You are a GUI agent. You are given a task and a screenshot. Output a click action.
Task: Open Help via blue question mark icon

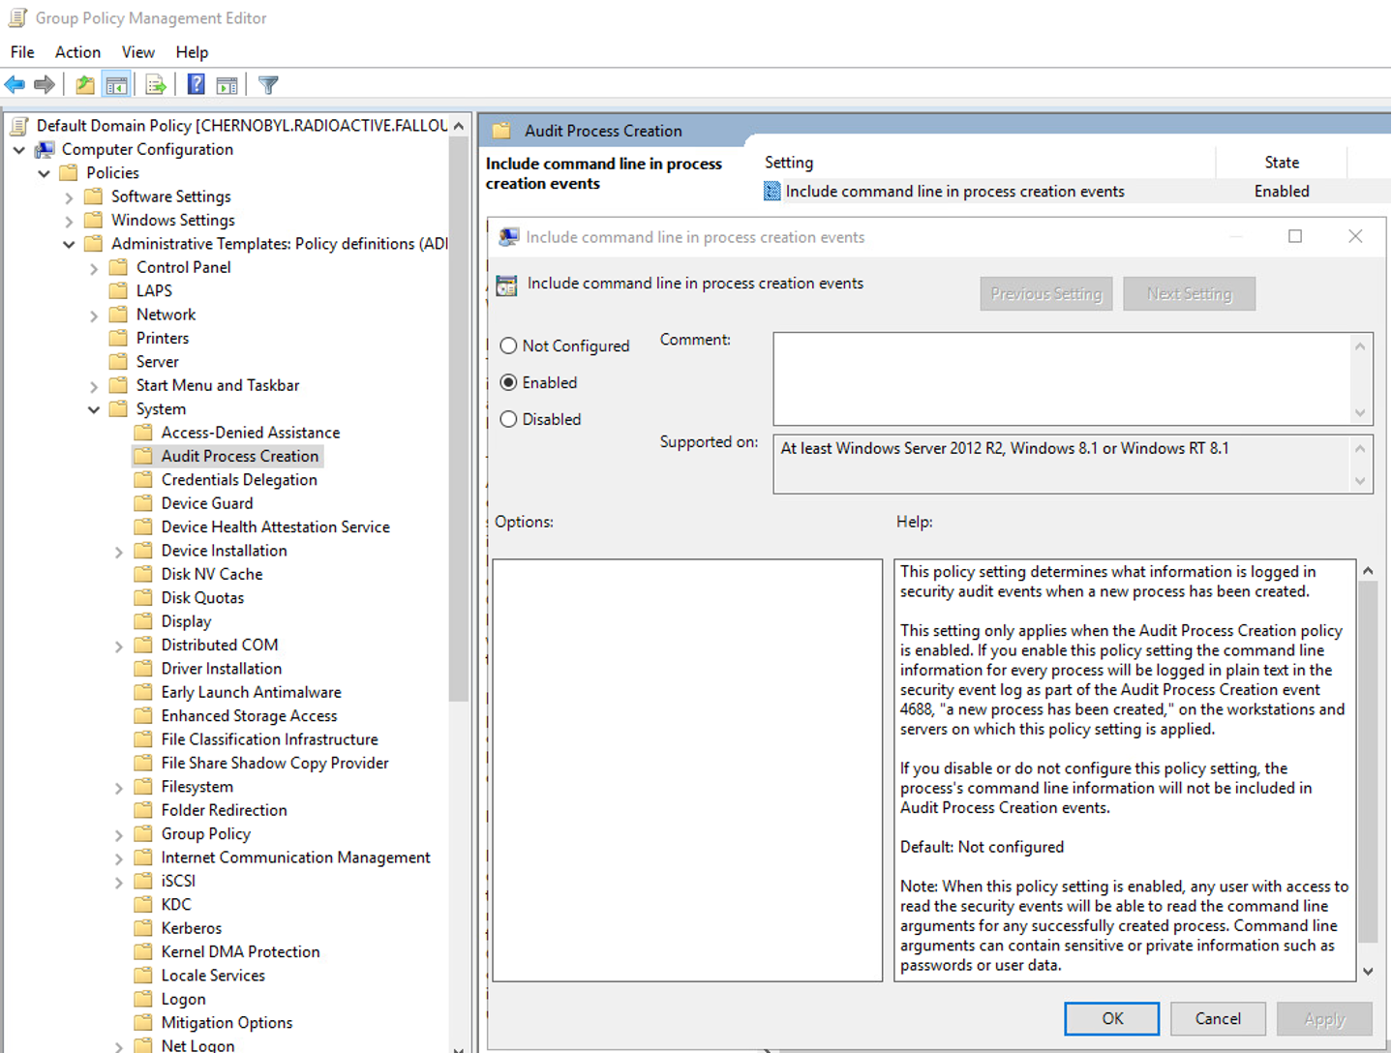(196, 85)
